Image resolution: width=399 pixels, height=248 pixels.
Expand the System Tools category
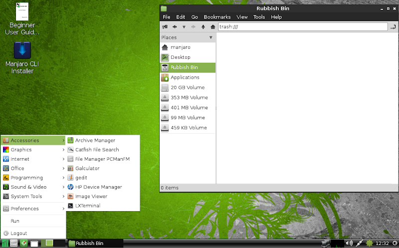click(x=33, y=196)
